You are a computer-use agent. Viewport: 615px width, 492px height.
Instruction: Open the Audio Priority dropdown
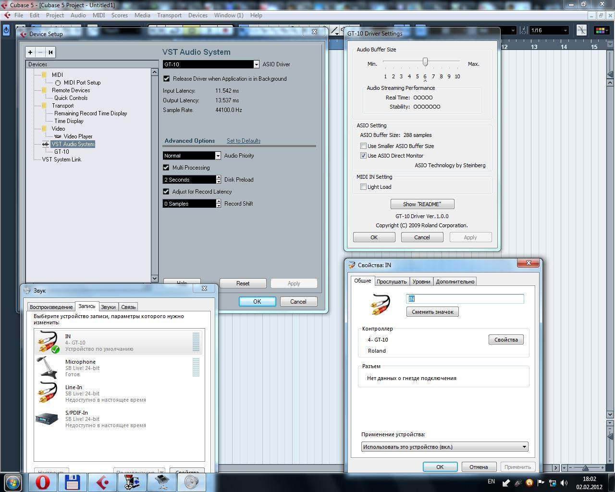tap(218, 156)
